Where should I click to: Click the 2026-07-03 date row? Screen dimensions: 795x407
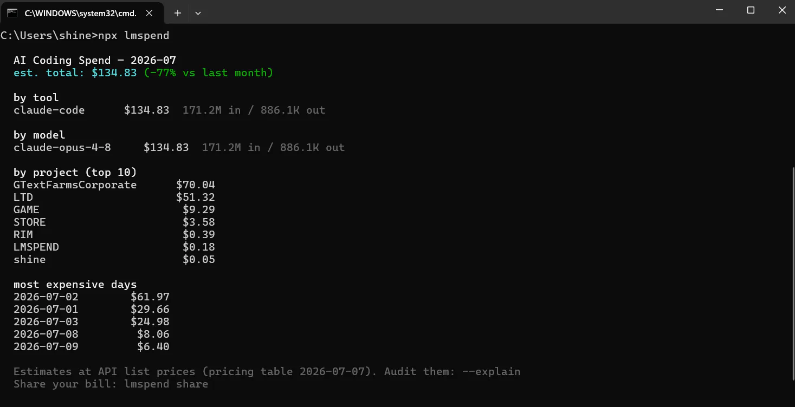click(x=92, y=321)
